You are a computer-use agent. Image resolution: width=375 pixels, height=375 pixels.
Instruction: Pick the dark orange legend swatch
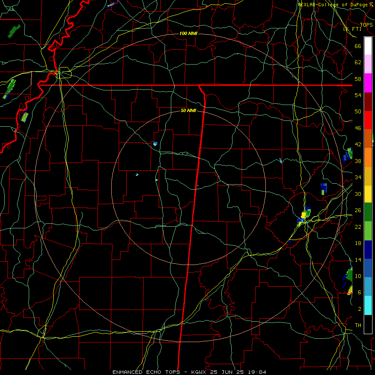click(x=368, y=138)
